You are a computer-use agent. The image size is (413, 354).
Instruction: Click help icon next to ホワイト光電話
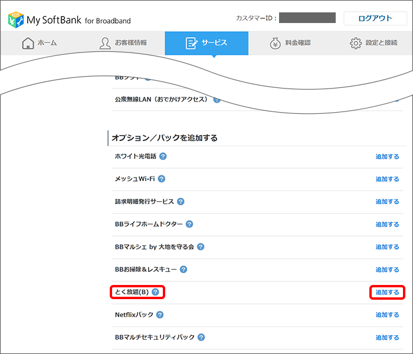tap(163, 156)
